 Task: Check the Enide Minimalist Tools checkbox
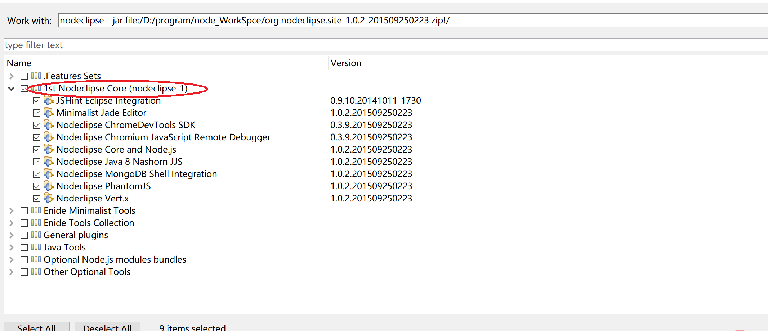click(x=24, y=211)
